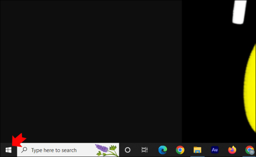Click the lavender search highlight image
Screen dimensions: 256x157
[107, 150]
